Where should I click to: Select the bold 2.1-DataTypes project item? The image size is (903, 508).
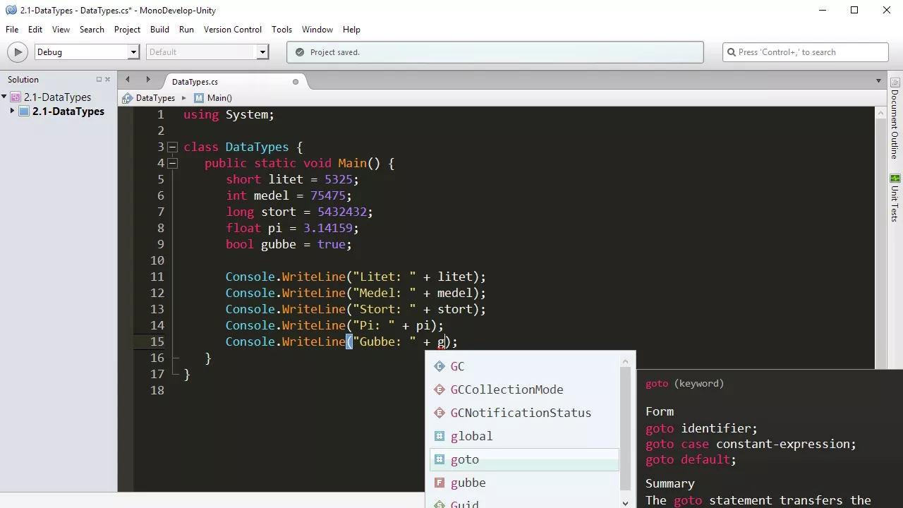68,111
